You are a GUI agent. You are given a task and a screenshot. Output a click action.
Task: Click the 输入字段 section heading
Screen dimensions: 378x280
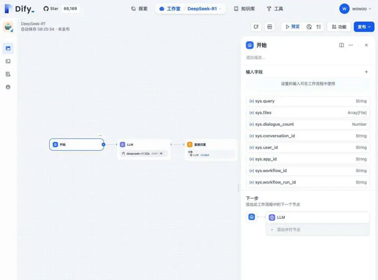254,72
